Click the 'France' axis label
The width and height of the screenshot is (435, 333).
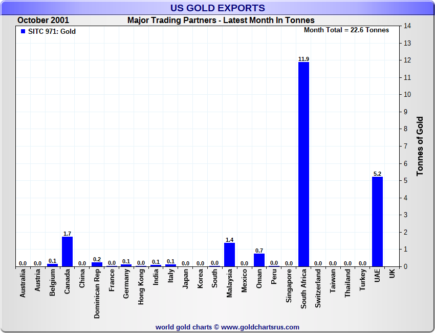[112, 280]
